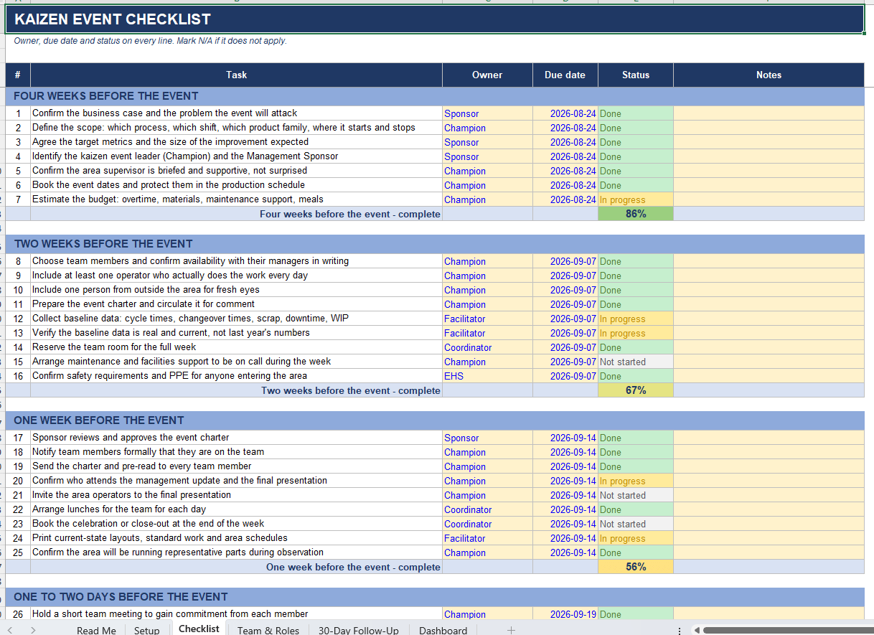Screen dimensions: 874x635
Task: Open the Not started status of task 21
Action: pos(636,495)
